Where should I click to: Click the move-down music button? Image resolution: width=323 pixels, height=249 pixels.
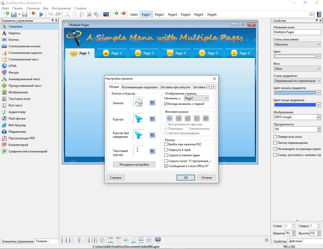click(179, 118)
